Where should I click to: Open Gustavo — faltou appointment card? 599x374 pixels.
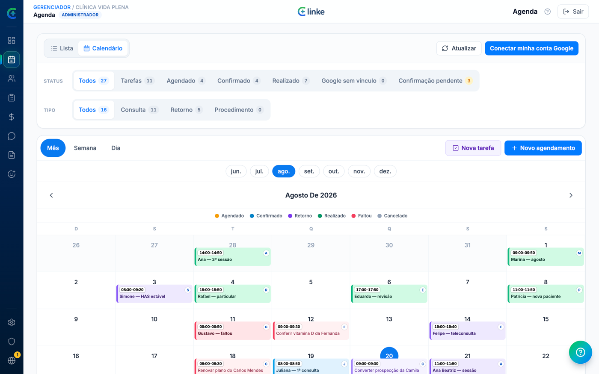point(233,330)
